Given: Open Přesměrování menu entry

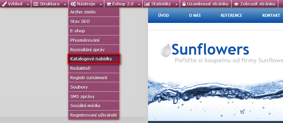Looking at the screenshot, I should click(x=94, y=40).
